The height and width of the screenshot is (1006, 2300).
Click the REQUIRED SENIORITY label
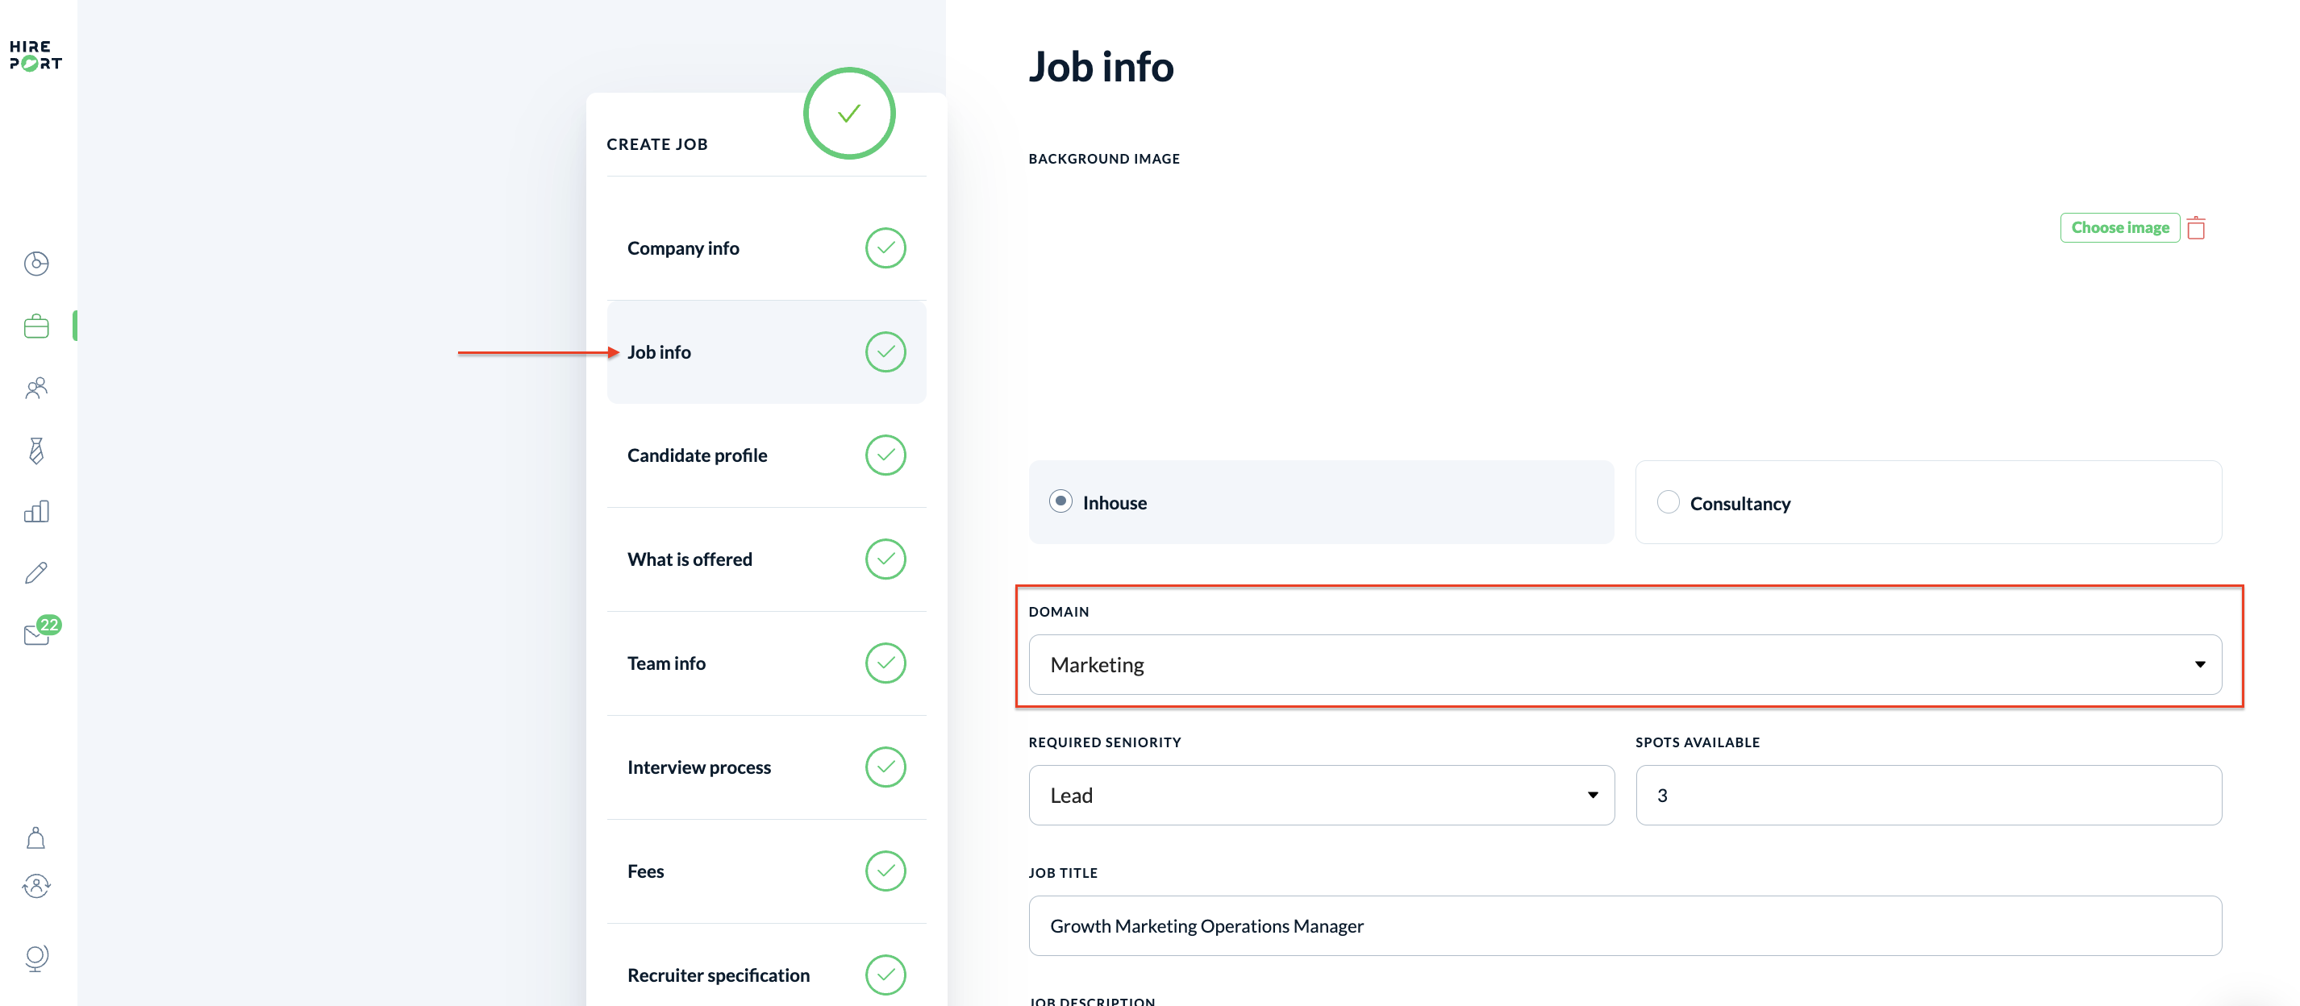(x=1105, y=742)
